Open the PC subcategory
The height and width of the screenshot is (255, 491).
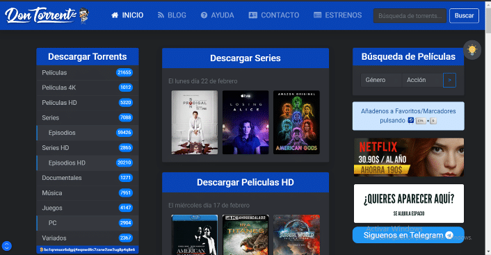click(x=88, y=223)
